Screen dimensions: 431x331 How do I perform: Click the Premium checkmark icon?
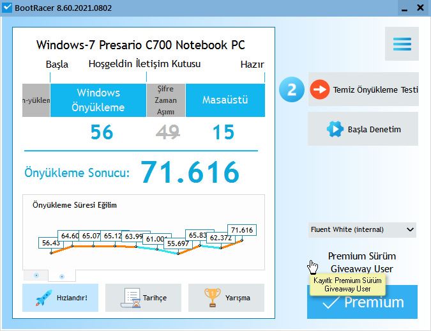(331, 302)
